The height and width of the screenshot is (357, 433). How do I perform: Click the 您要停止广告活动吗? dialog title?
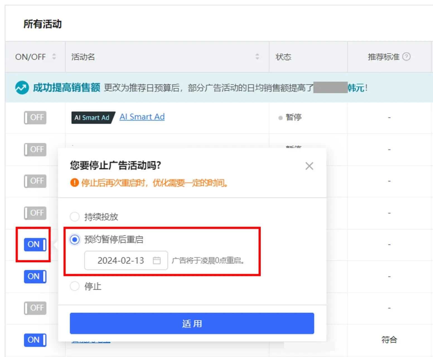[x=116, y=165]
